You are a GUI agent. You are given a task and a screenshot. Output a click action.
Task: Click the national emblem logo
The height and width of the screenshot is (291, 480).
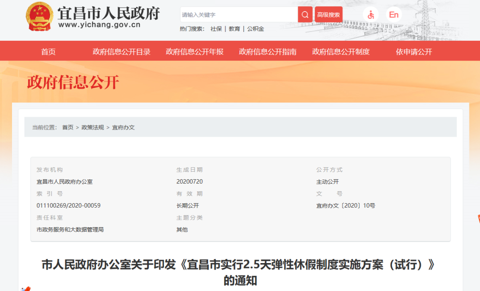coord(39,16)
